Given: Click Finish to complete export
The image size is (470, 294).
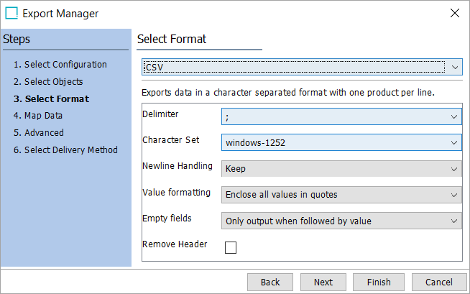Looking at the screenshot, I should pyautogui.click(x=378, y=282).
